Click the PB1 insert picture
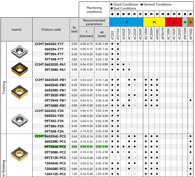Image resolution: width=195 pixels, height=177 pixels. pyautogui.click(x=19, y=92)
